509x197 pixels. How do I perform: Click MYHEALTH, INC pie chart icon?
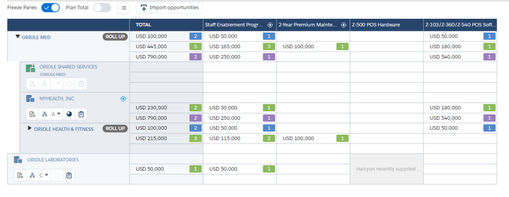(x=69, y=114)
